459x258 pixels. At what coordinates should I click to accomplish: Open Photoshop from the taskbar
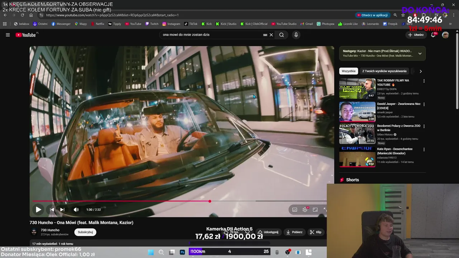(x=182, y=252)
